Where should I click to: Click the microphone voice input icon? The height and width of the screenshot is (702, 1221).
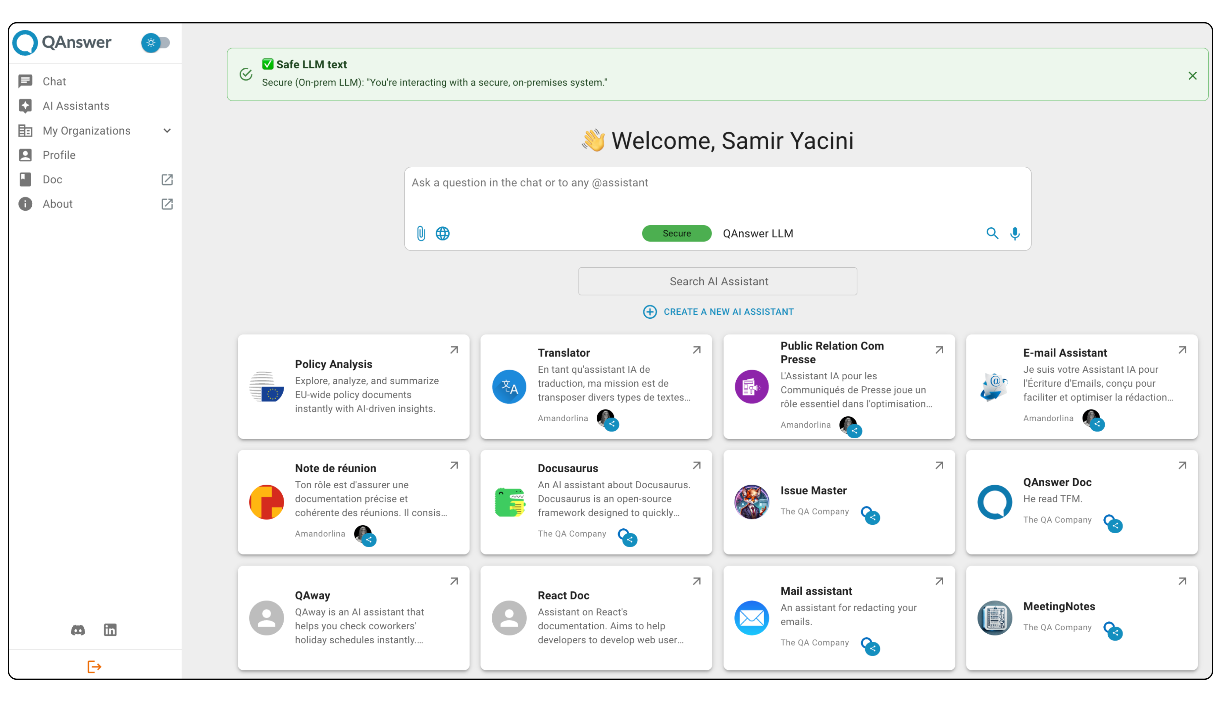pyautogui.click(x=1015, y=233)
